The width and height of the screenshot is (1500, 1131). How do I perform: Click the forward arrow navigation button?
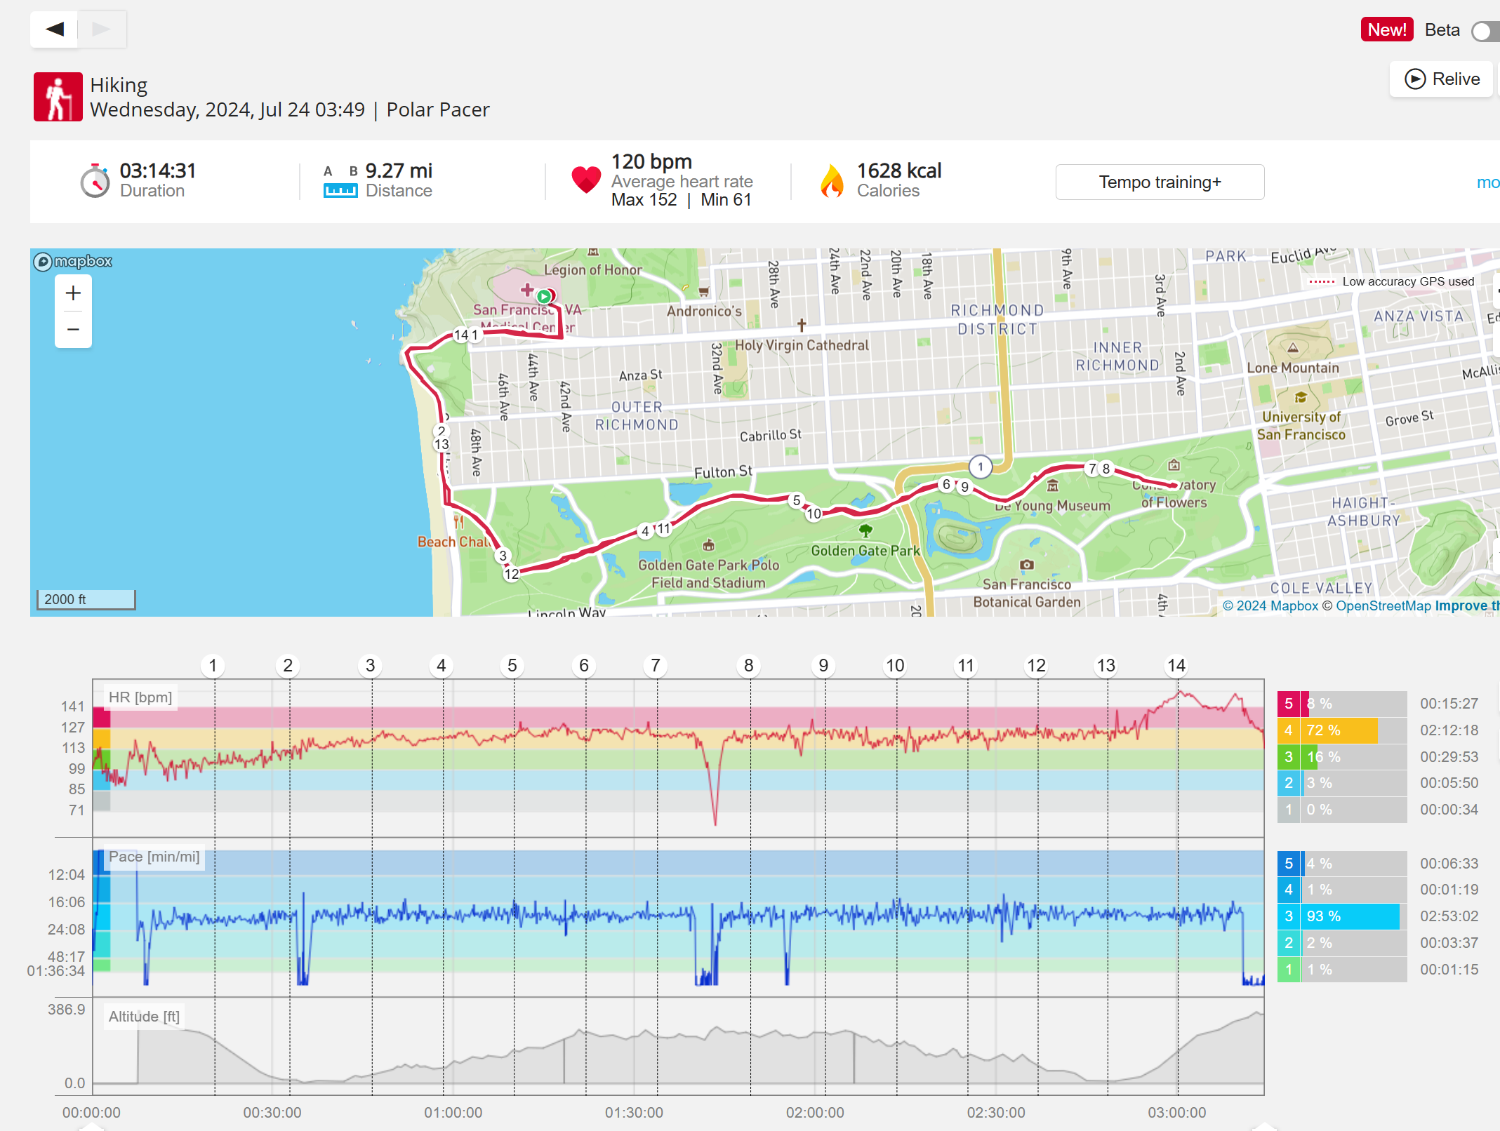tap(102, 29)
